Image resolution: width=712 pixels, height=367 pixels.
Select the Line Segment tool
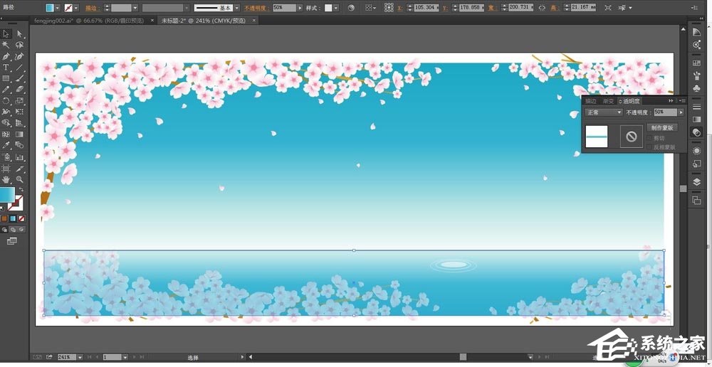tap(19, 68)
